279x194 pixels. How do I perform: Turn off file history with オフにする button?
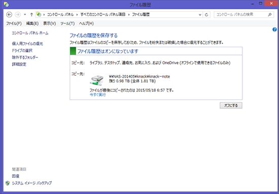[231, 106]
